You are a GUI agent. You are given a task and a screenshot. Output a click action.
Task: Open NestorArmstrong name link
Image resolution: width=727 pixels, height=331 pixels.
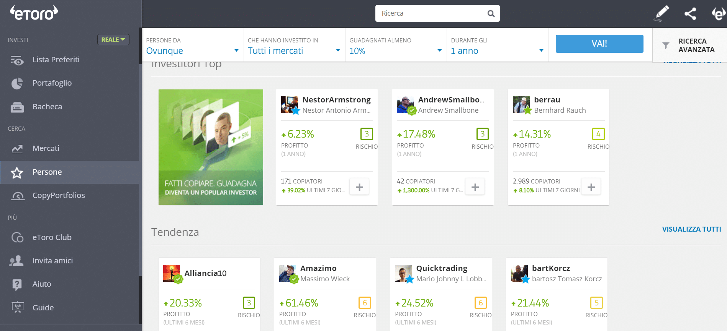point(336,100)
